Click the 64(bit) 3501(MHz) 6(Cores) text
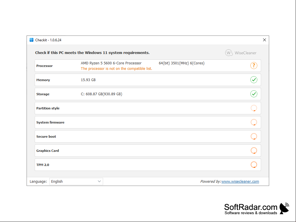The width and height of the screenshot is (296, 222). point(182,63)
